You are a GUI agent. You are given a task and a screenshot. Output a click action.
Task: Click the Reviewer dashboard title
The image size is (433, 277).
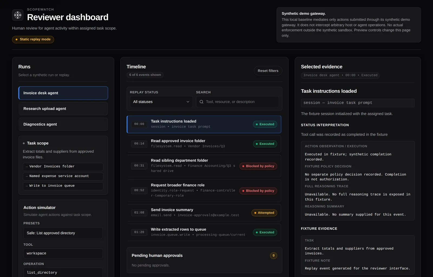pyautogui.click(x=68, y=17)
